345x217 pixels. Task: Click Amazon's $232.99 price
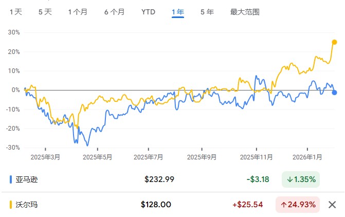159,179
